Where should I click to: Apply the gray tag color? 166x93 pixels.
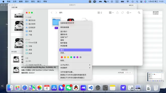tap(80, 57)
